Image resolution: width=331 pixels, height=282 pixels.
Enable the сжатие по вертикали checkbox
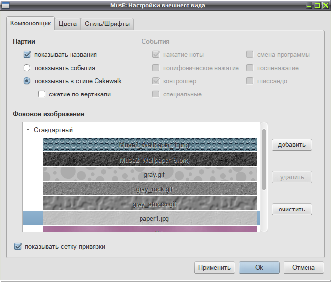[42, 94]
